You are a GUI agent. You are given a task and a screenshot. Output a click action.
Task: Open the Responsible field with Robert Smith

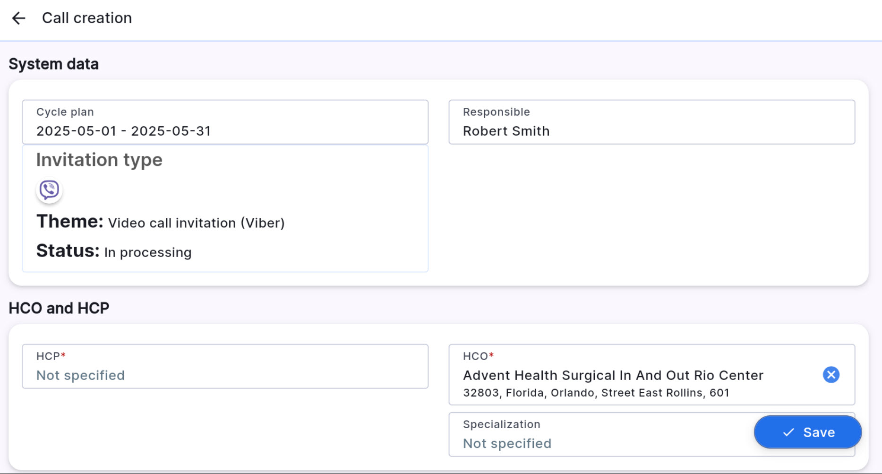651,122
